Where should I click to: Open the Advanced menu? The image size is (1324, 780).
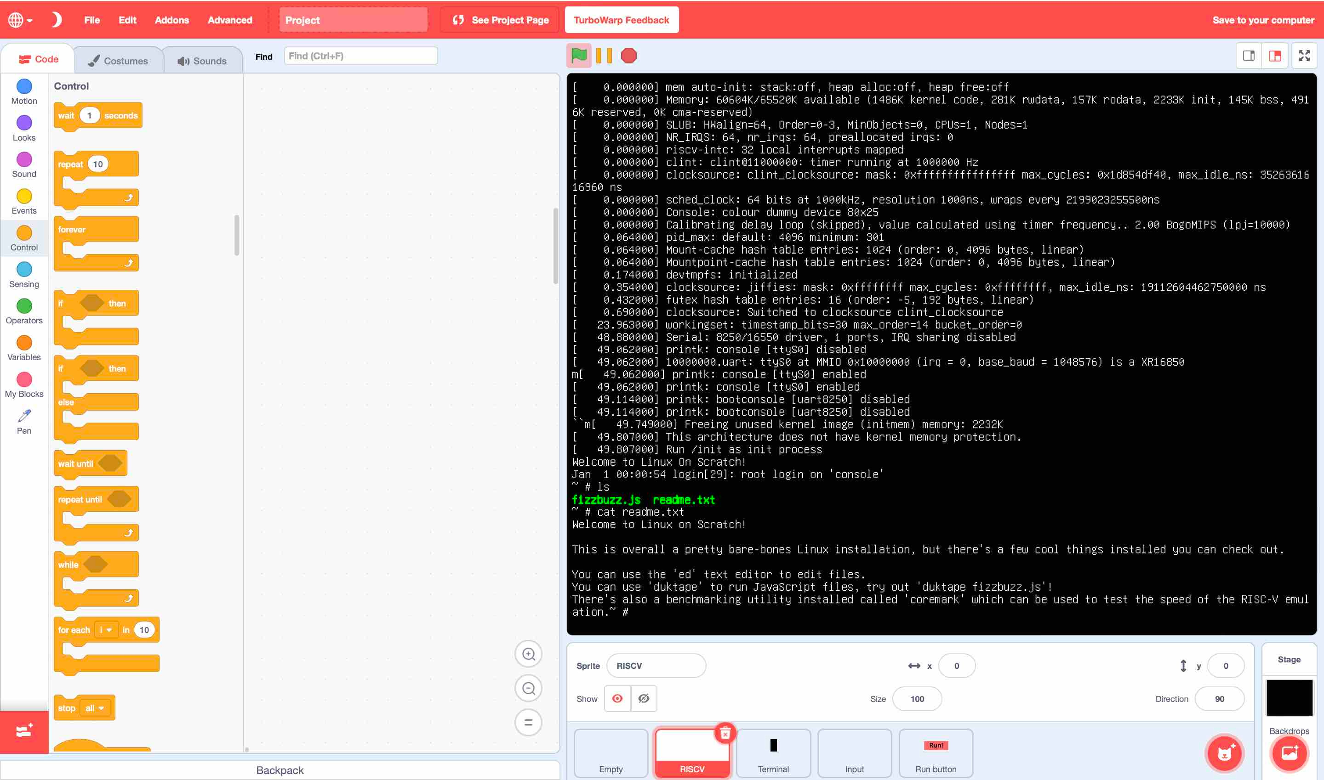[230, 20]
